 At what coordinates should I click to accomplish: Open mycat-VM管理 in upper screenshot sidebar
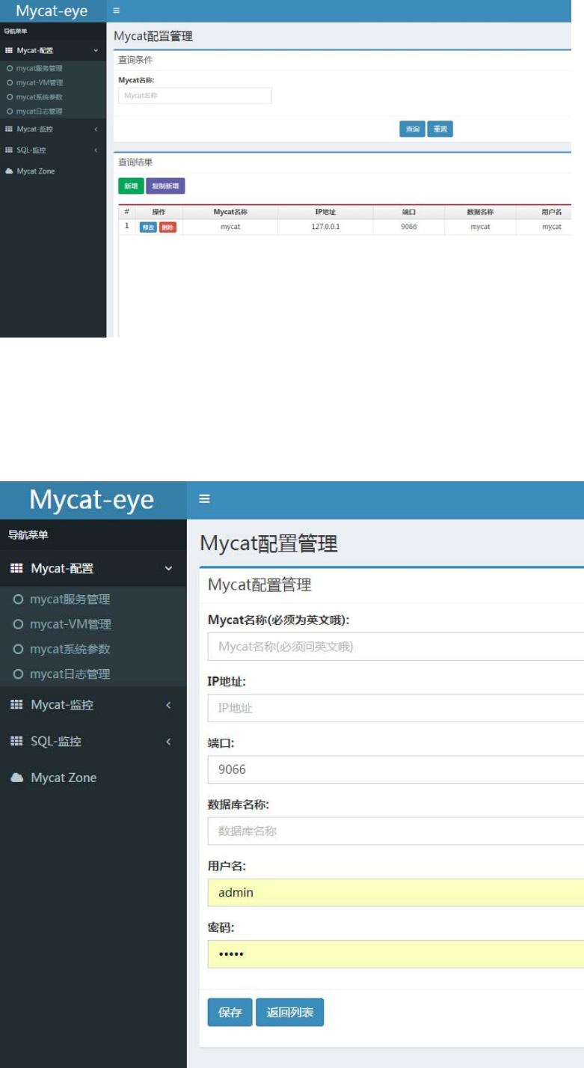click(x=39, y=82)
